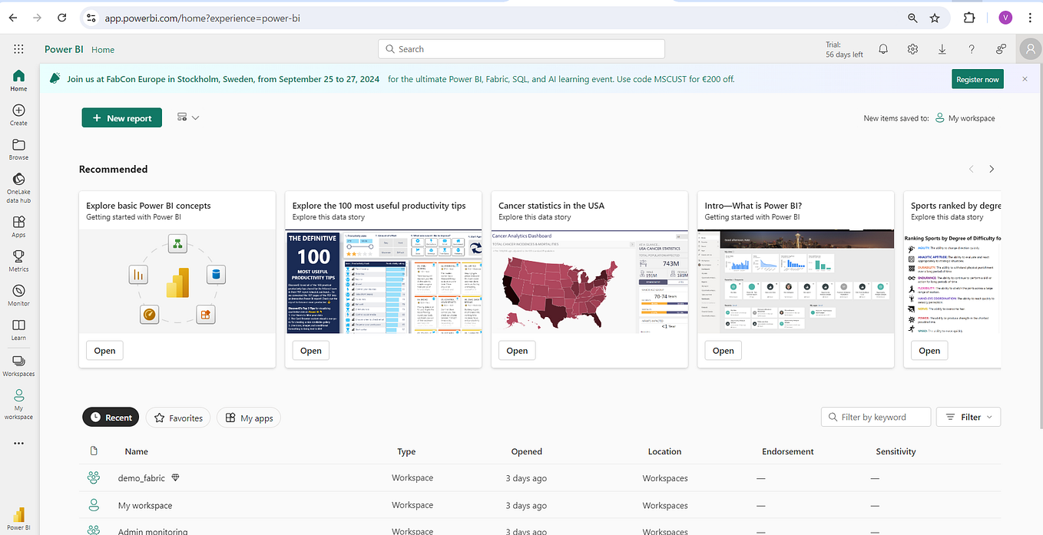Click the Power BI title link

[x=64, y=49]
